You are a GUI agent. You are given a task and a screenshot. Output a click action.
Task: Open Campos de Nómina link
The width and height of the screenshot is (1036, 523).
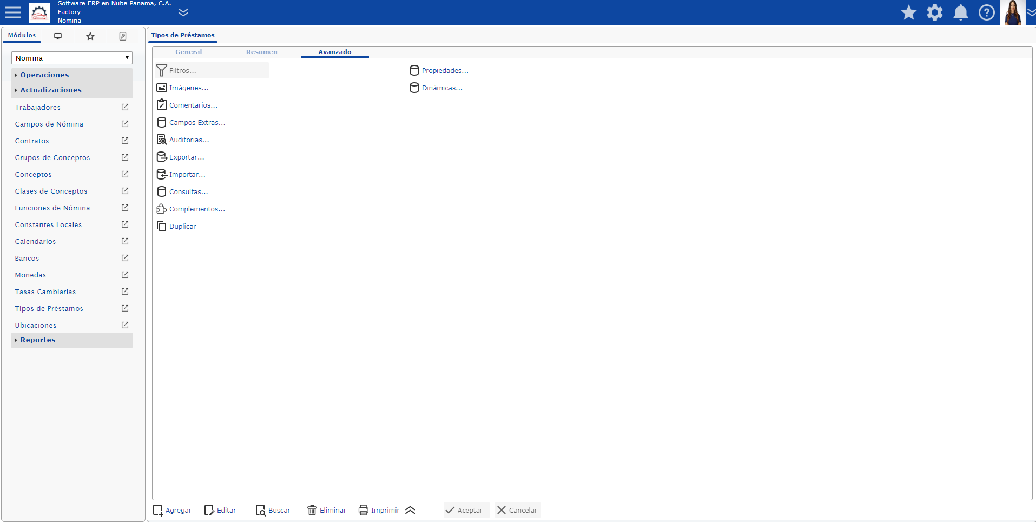coord(49,124)
